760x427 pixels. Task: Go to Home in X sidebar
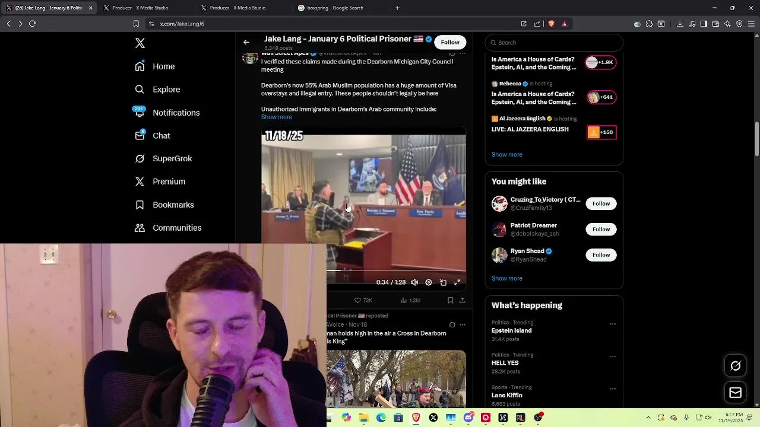154,66
